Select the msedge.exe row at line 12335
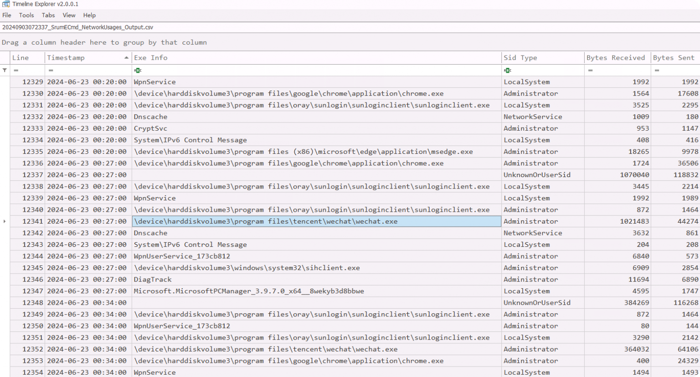700x377 pixels. coord(303,152)
